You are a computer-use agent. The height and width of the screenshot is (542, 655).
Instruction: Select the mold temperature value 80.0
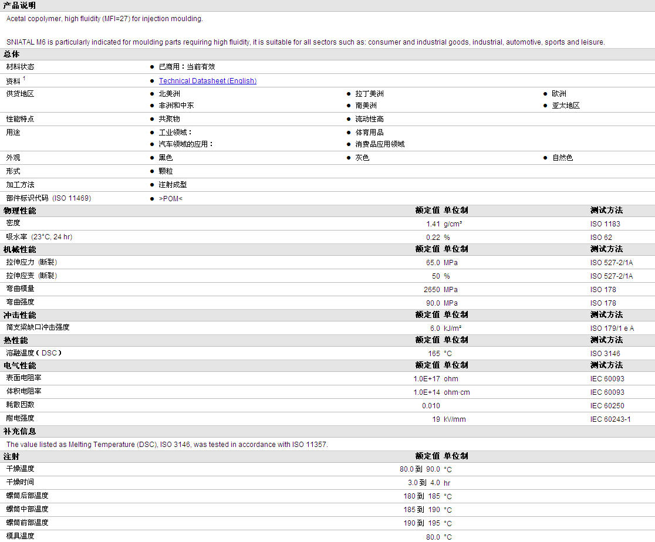pos(433,537)
